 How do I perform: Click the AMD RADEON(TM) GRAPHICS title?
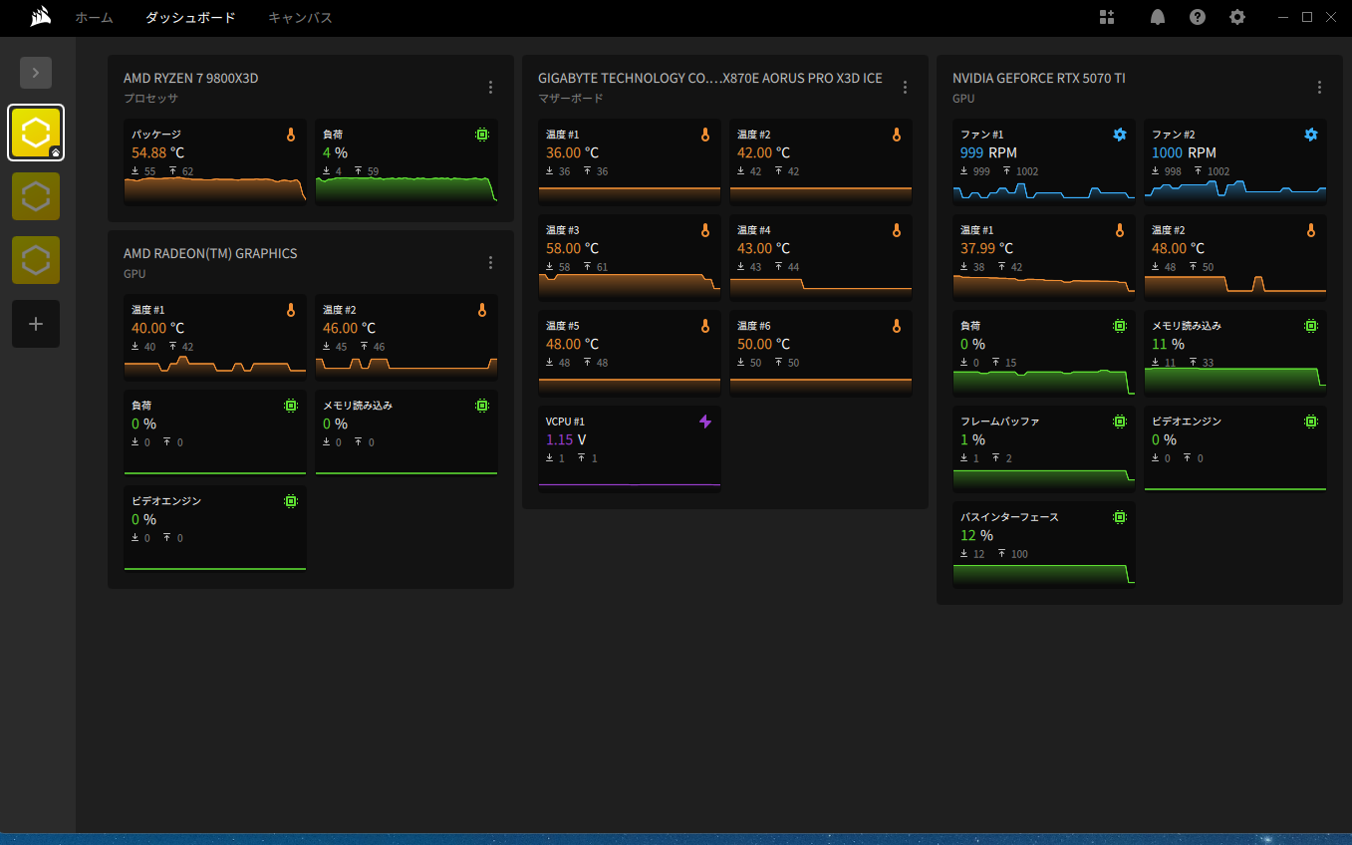point(210,254)
